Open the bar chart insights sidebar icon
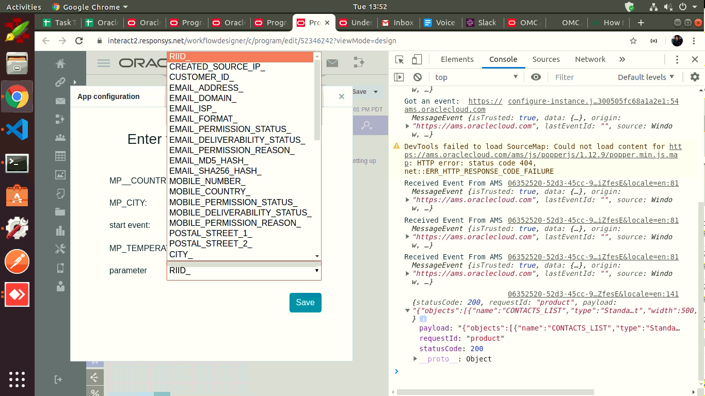The image size is (705, 396). [60, 230]
